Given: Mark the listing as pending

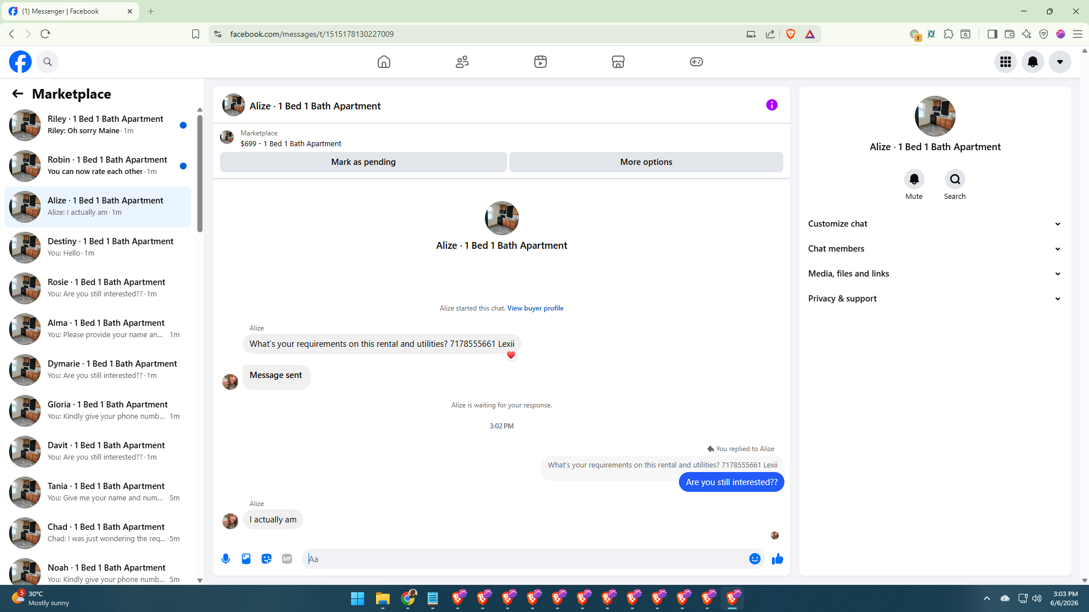Looking at the screenshot, I should point(364,162).
